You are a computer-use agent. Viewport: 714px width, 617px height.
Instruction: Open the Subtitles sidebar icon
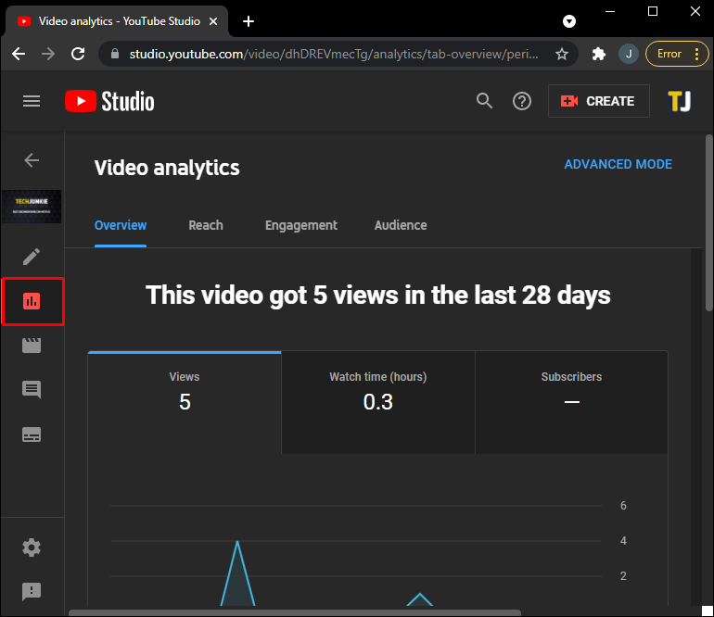point(32,434)
